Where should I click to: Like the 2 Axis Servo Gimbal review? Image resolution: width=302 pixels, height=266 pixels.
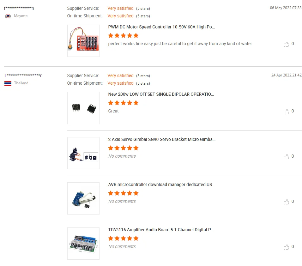point(287,157)
